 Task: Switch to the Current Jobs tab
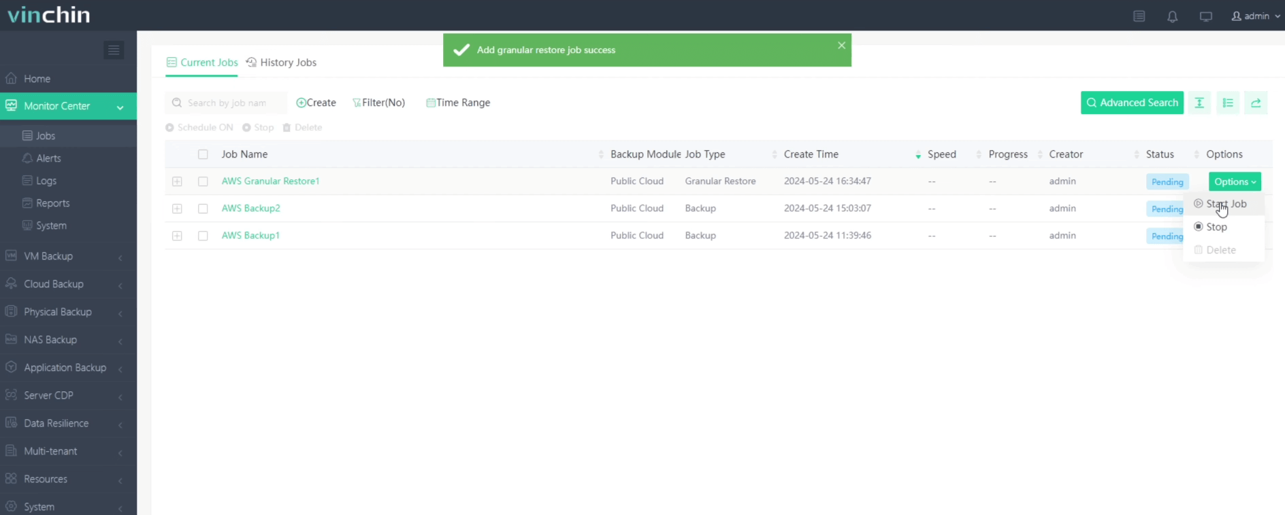202,63
